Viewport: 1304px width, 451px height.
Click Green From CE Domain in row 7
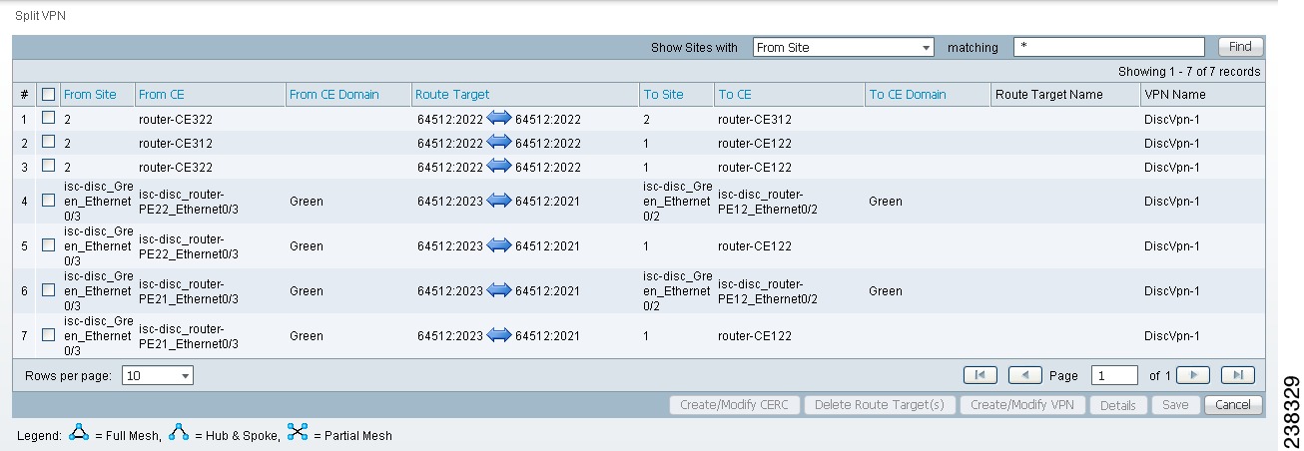point(306,336)
